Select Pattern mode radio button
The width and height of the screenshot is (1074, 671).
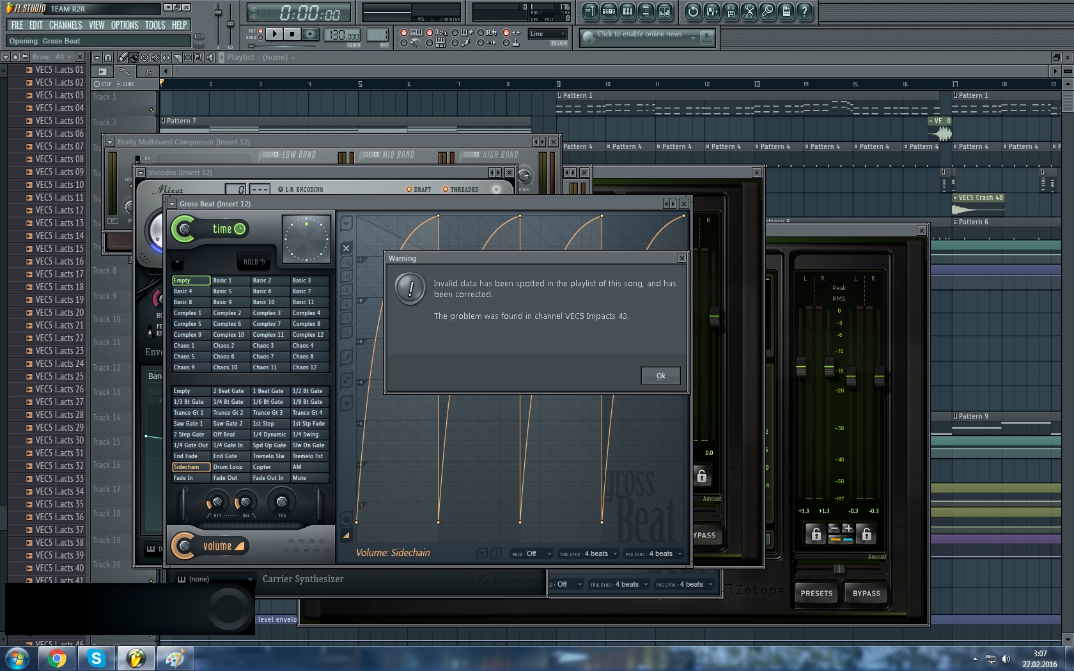(261, 31)
